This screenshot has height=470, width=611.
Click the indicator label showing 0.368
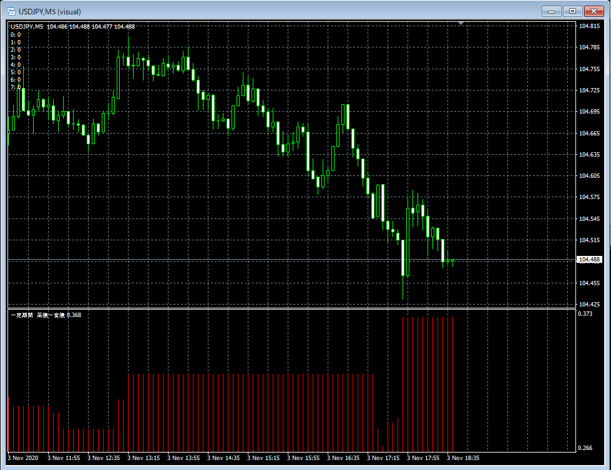(46, 315)
